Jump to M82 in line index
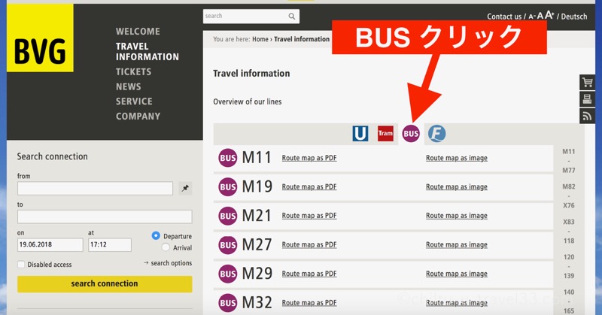Viewport: 602px width, 315px height. (x=569, y=187)
